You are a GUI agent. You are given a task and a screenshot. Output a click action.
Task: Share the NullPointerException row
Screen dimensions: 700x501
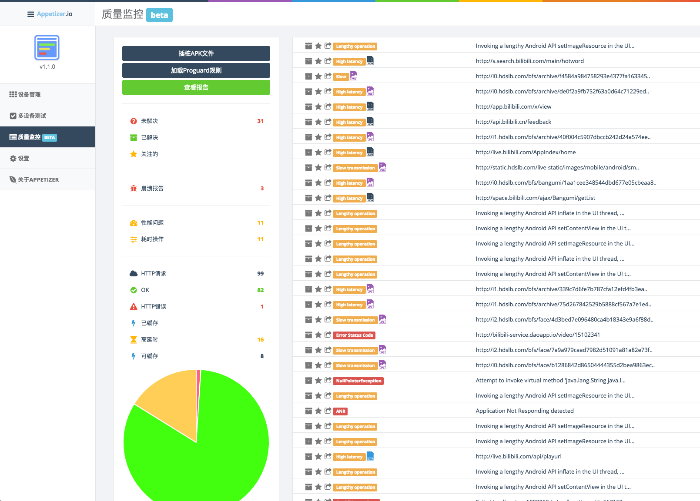click(328, 380)
